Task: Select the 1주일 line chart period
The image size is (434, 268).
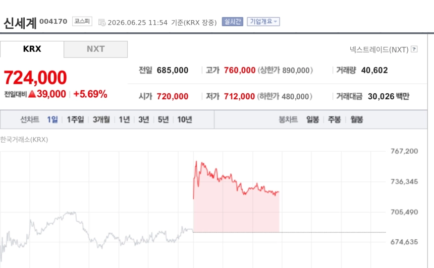Action: point(75,119)
